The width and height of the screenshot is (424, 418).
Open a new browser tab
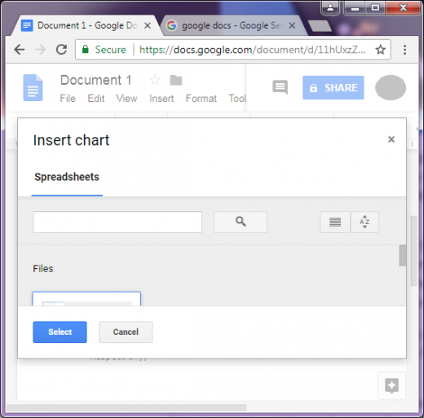tap(320, 26)
